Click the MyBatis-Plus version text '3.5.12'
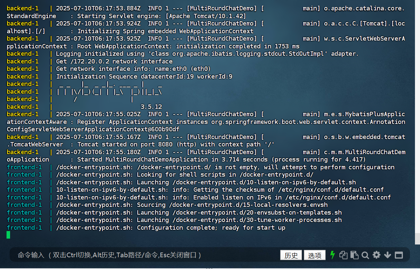 point(151,107)
